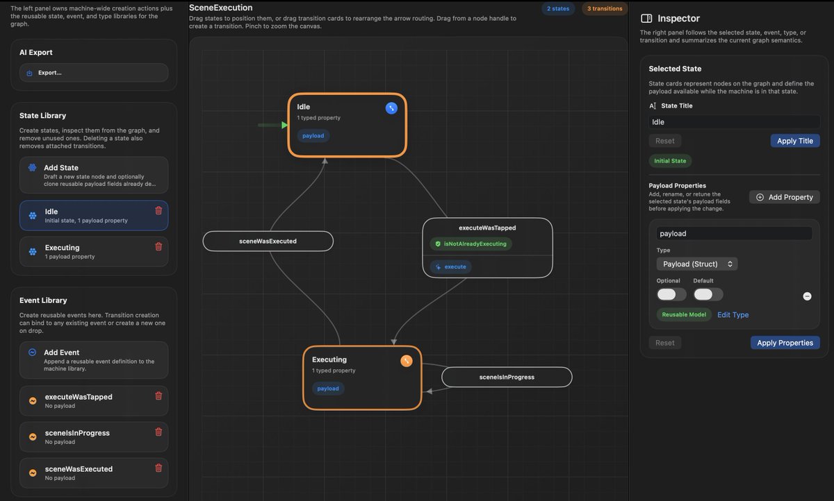Screen dimensions: 834x501
Task: Select the Idle node on canvas
Action: click(x=347, y=125)
